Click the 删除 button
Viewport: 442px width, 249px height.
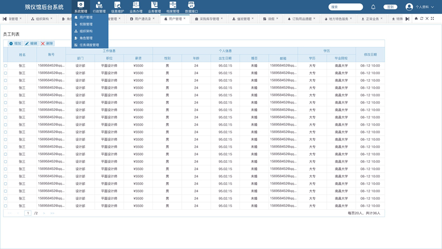[x=47, y=43]
